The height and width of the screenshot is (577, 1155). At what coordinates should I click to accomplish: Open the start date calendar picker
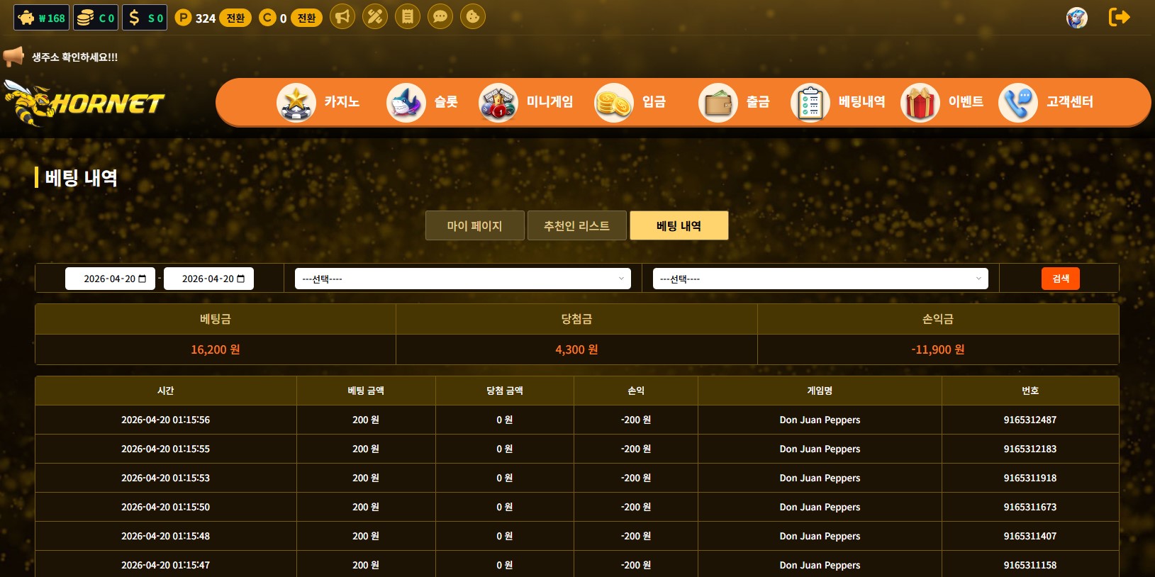pyautogui.click(x=143, y=279)
